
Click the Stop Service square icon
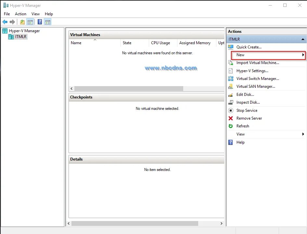(x=231, y=110)
